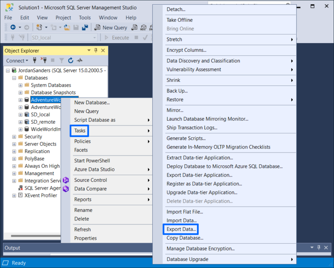Select the SD_remote database in tree

click(43, 122)
